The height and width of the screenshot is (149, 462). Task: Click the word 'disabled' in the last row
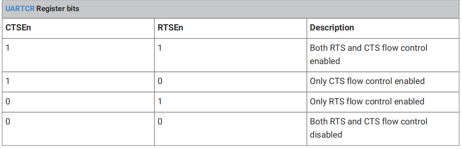[x=326, y=135]
